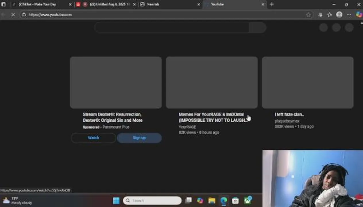Stop loading the page

point(13,15)
